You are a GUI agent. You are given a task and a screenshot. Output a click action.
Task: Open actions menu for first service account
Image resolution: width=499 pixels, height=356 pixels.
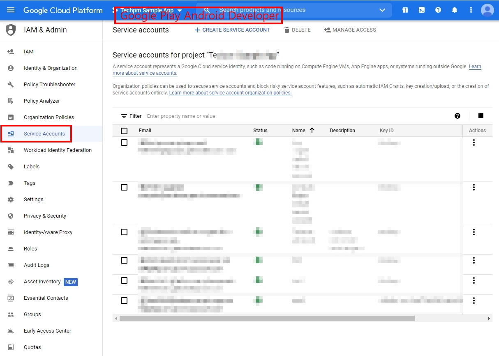pyautogui.click(x=474, y=142)
